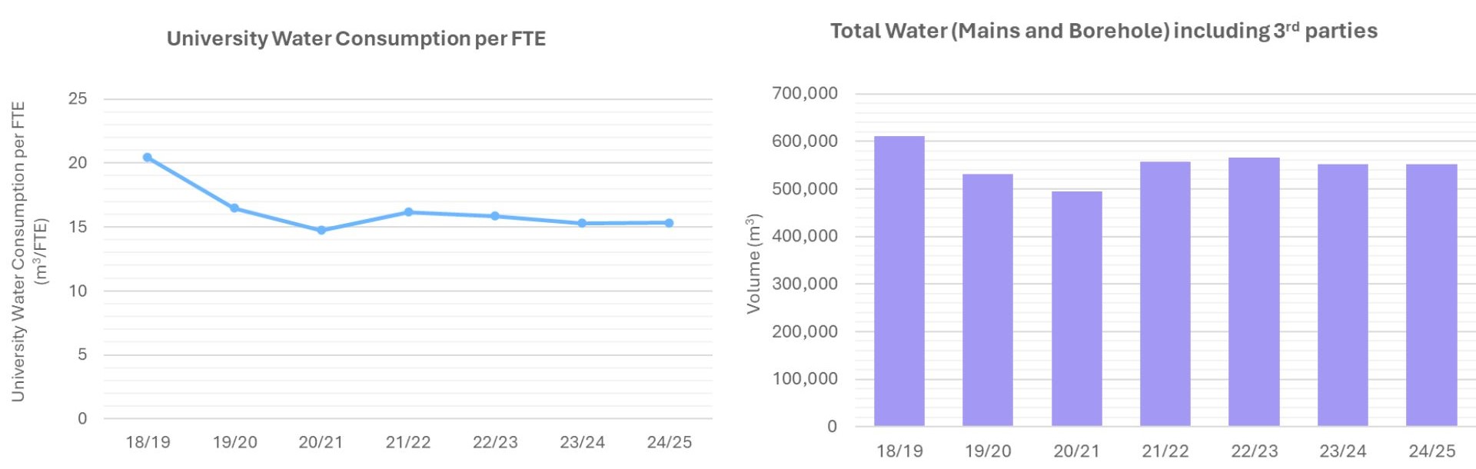Image resolution: width=1476 pixels, height=469 pixels.
Task: Select the 19/20 point on the FTE line
Action: click(x=234, y=208)
